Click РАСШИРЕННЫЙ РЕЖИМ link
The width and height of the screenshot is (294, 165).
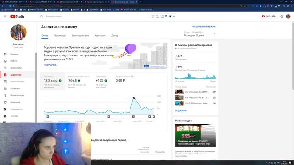[204, 27]
